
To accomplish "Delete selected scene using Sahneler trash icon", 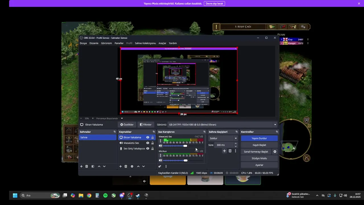I will point(87,167).
